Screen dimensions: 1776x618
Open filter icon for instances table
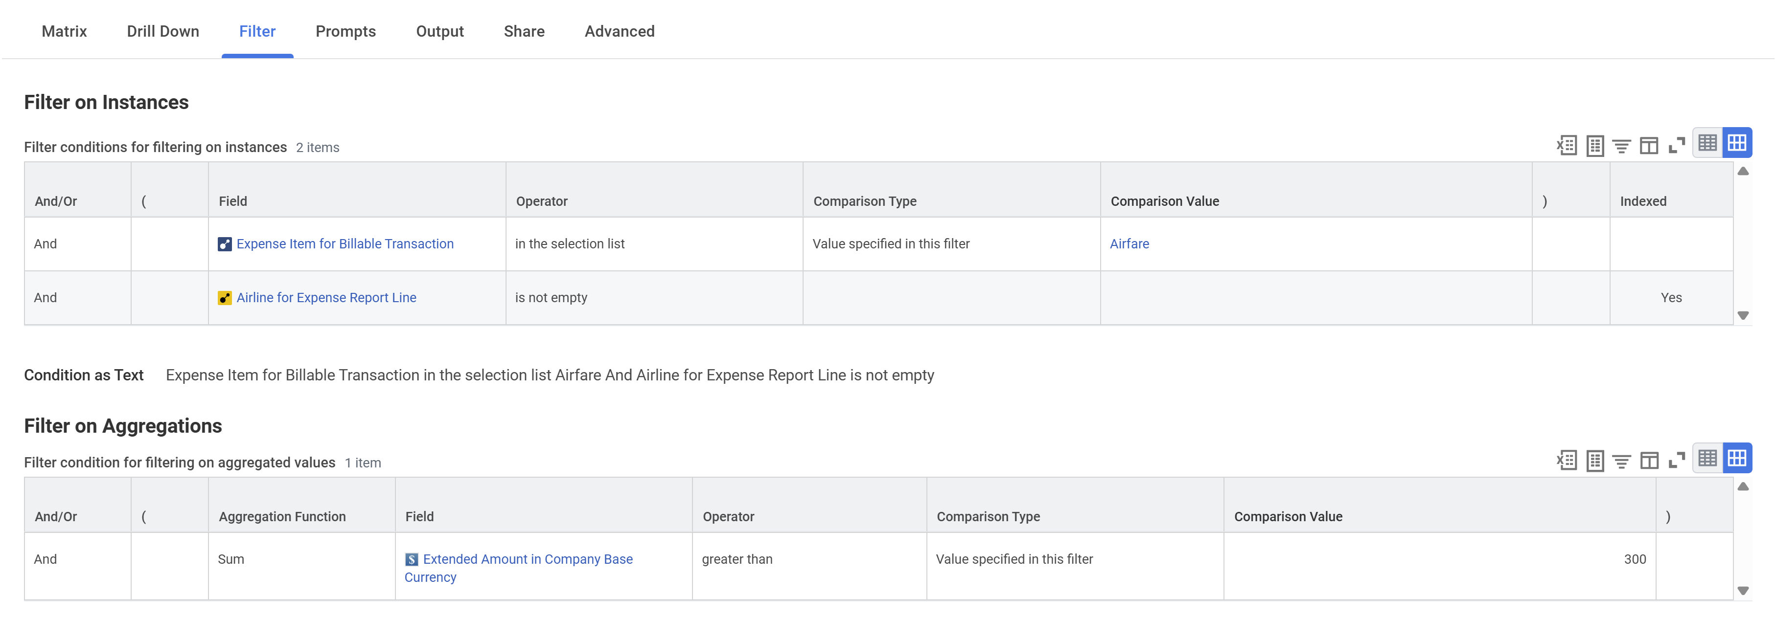[x=1621, y=145]
